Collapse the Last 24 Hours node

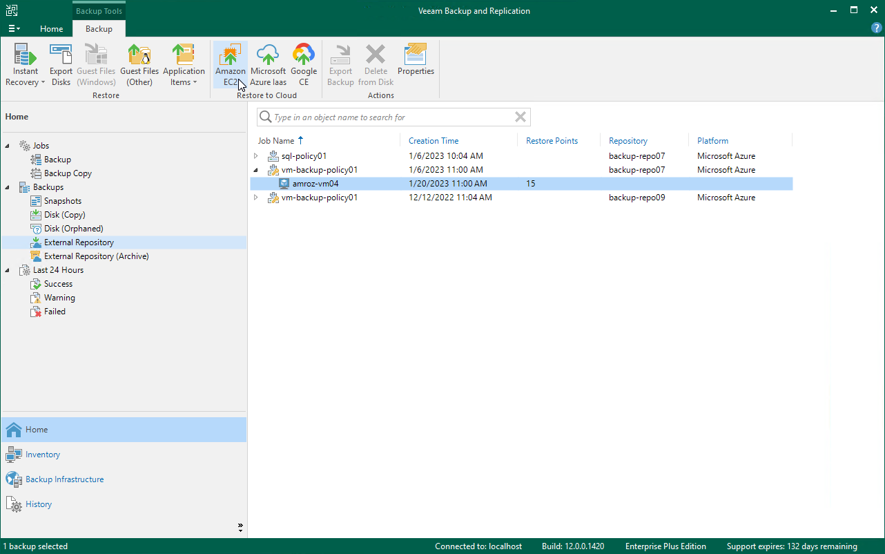tap(8, 270)
